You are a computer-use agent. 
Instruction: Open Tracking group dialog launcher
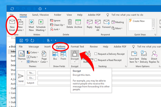[x=126, y=66]
